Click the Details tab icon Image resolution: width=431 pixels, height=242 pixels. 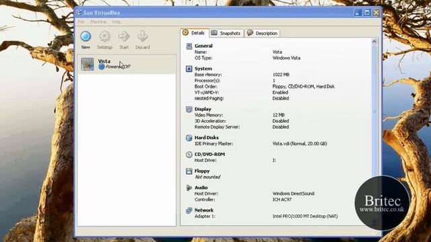[186, 33]
